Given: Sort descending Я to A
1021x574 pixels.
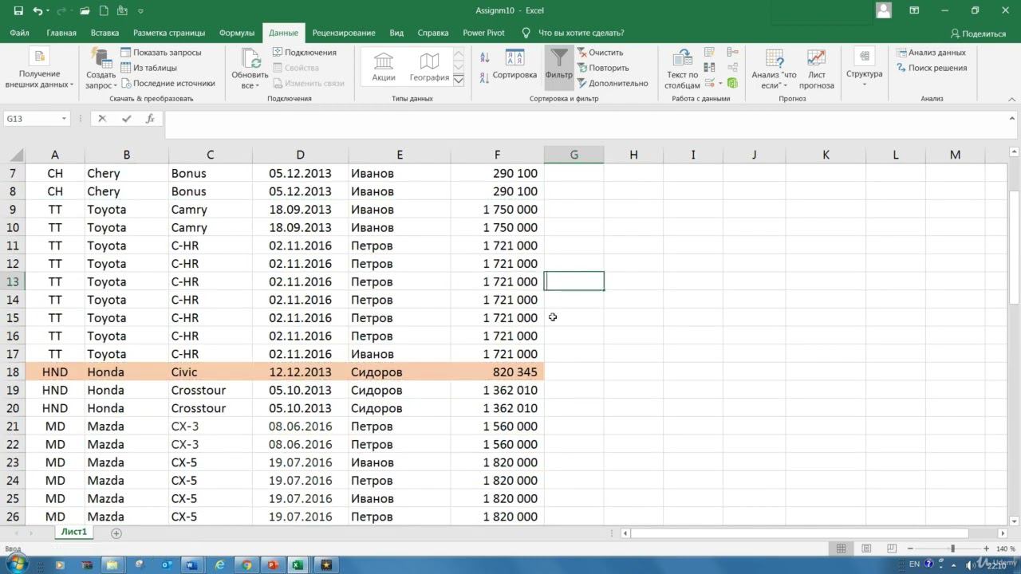Looking at the screenshot, I should coord(485,77).
